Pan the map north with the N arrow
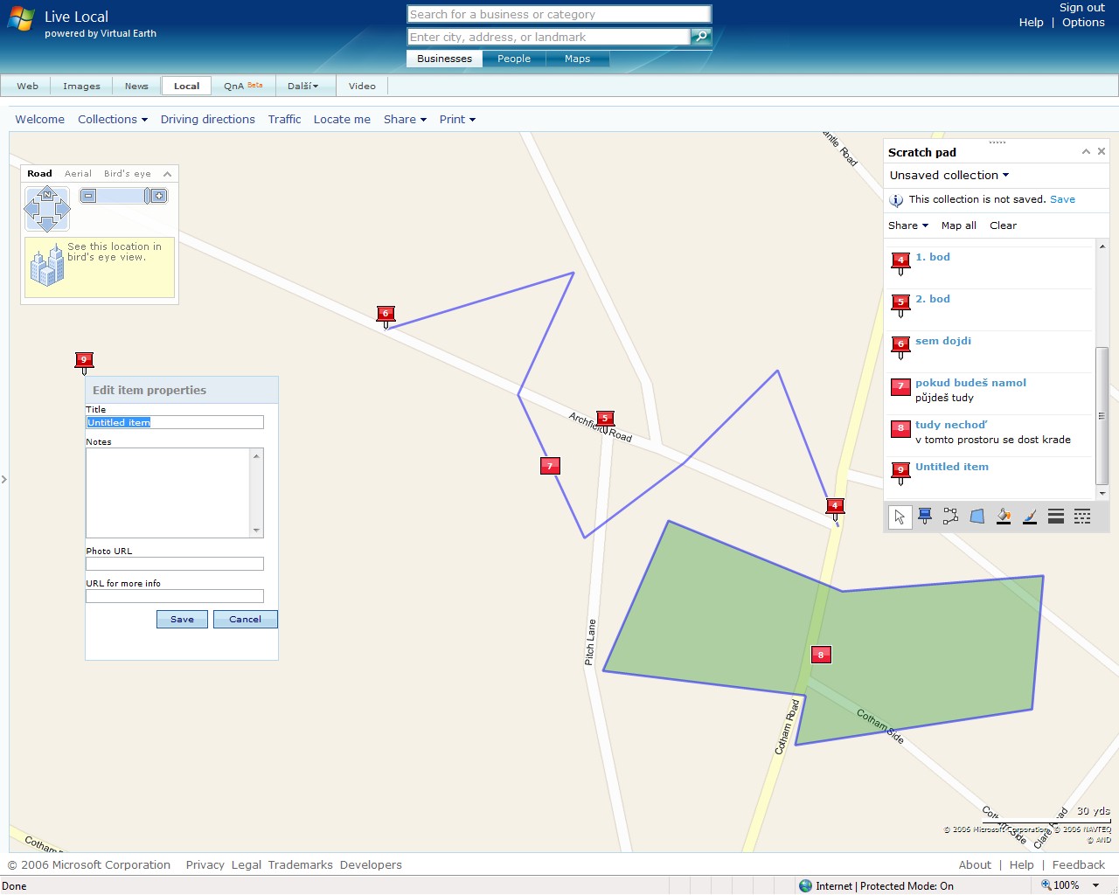Screen dimensions: 1119x895 point(47,194)
